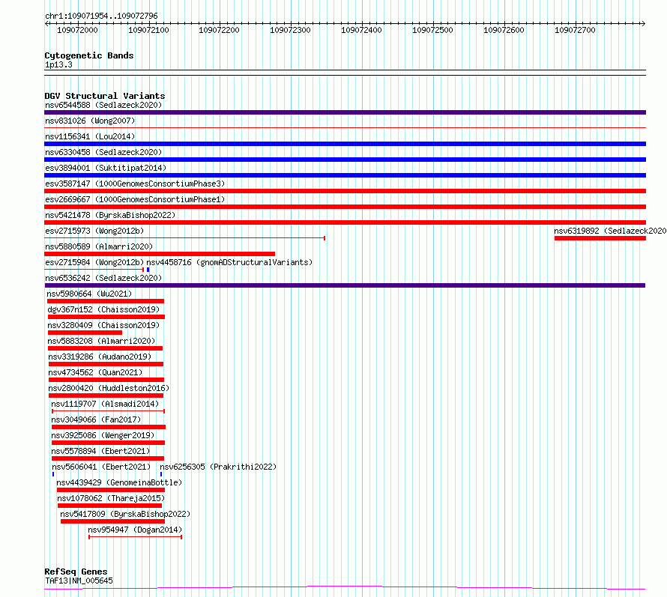Open nsv3280409 (Chaisson2019) variant label
This screenshot has width=667, height=597.
point(103,325)
